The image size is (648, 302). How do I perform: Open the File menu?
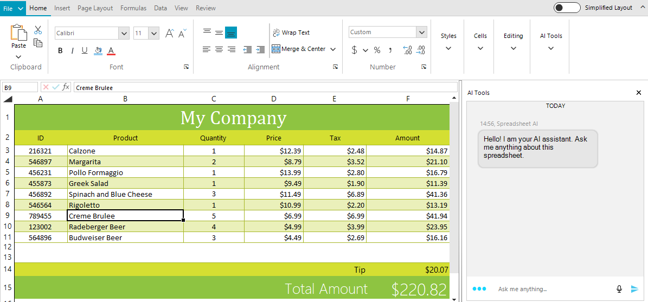tap(13, 8)
